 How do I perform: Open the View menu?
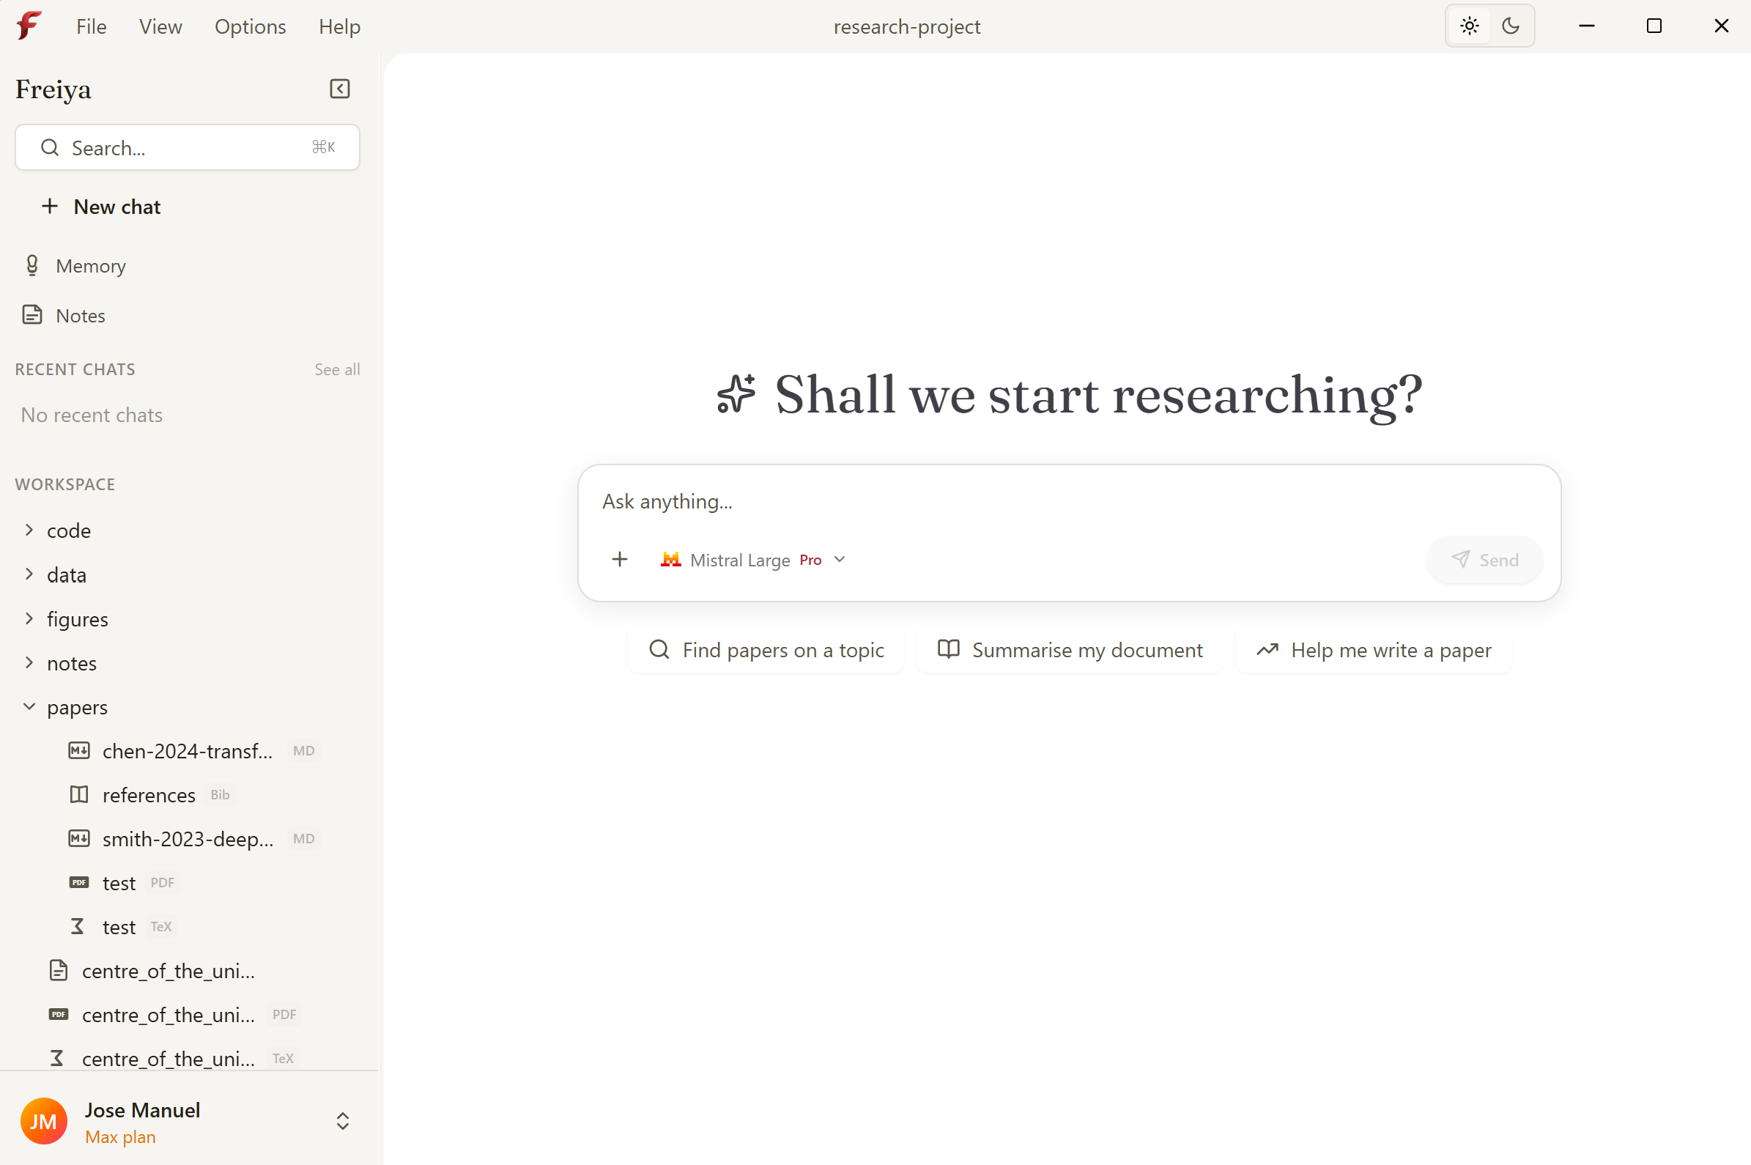(x=160, y=26)
